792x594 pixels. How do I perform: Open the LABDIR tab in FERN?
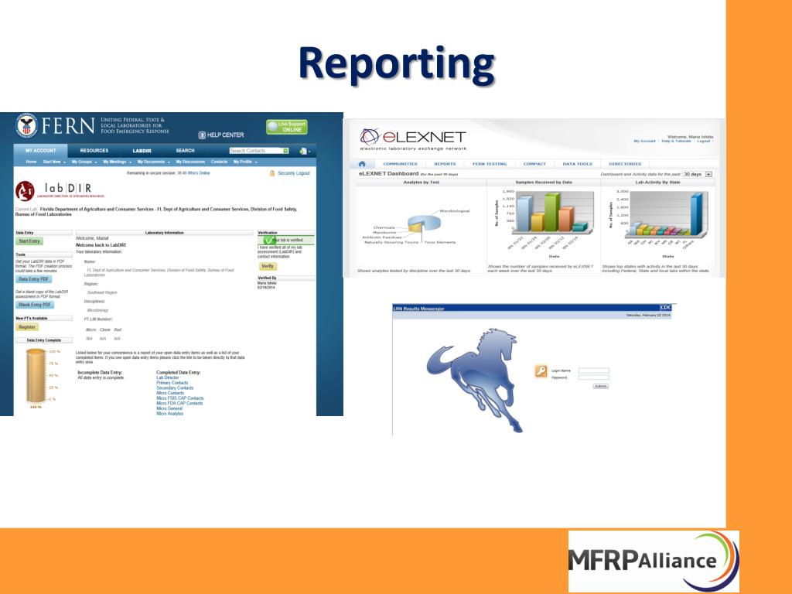(142, 151)
